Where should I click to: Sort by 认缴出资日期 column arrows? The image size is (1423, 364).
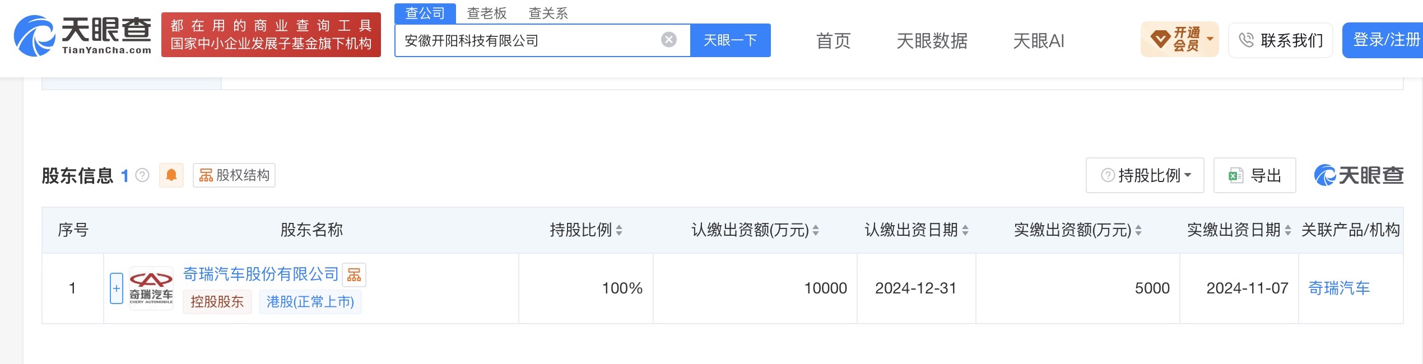pos(965,230)
